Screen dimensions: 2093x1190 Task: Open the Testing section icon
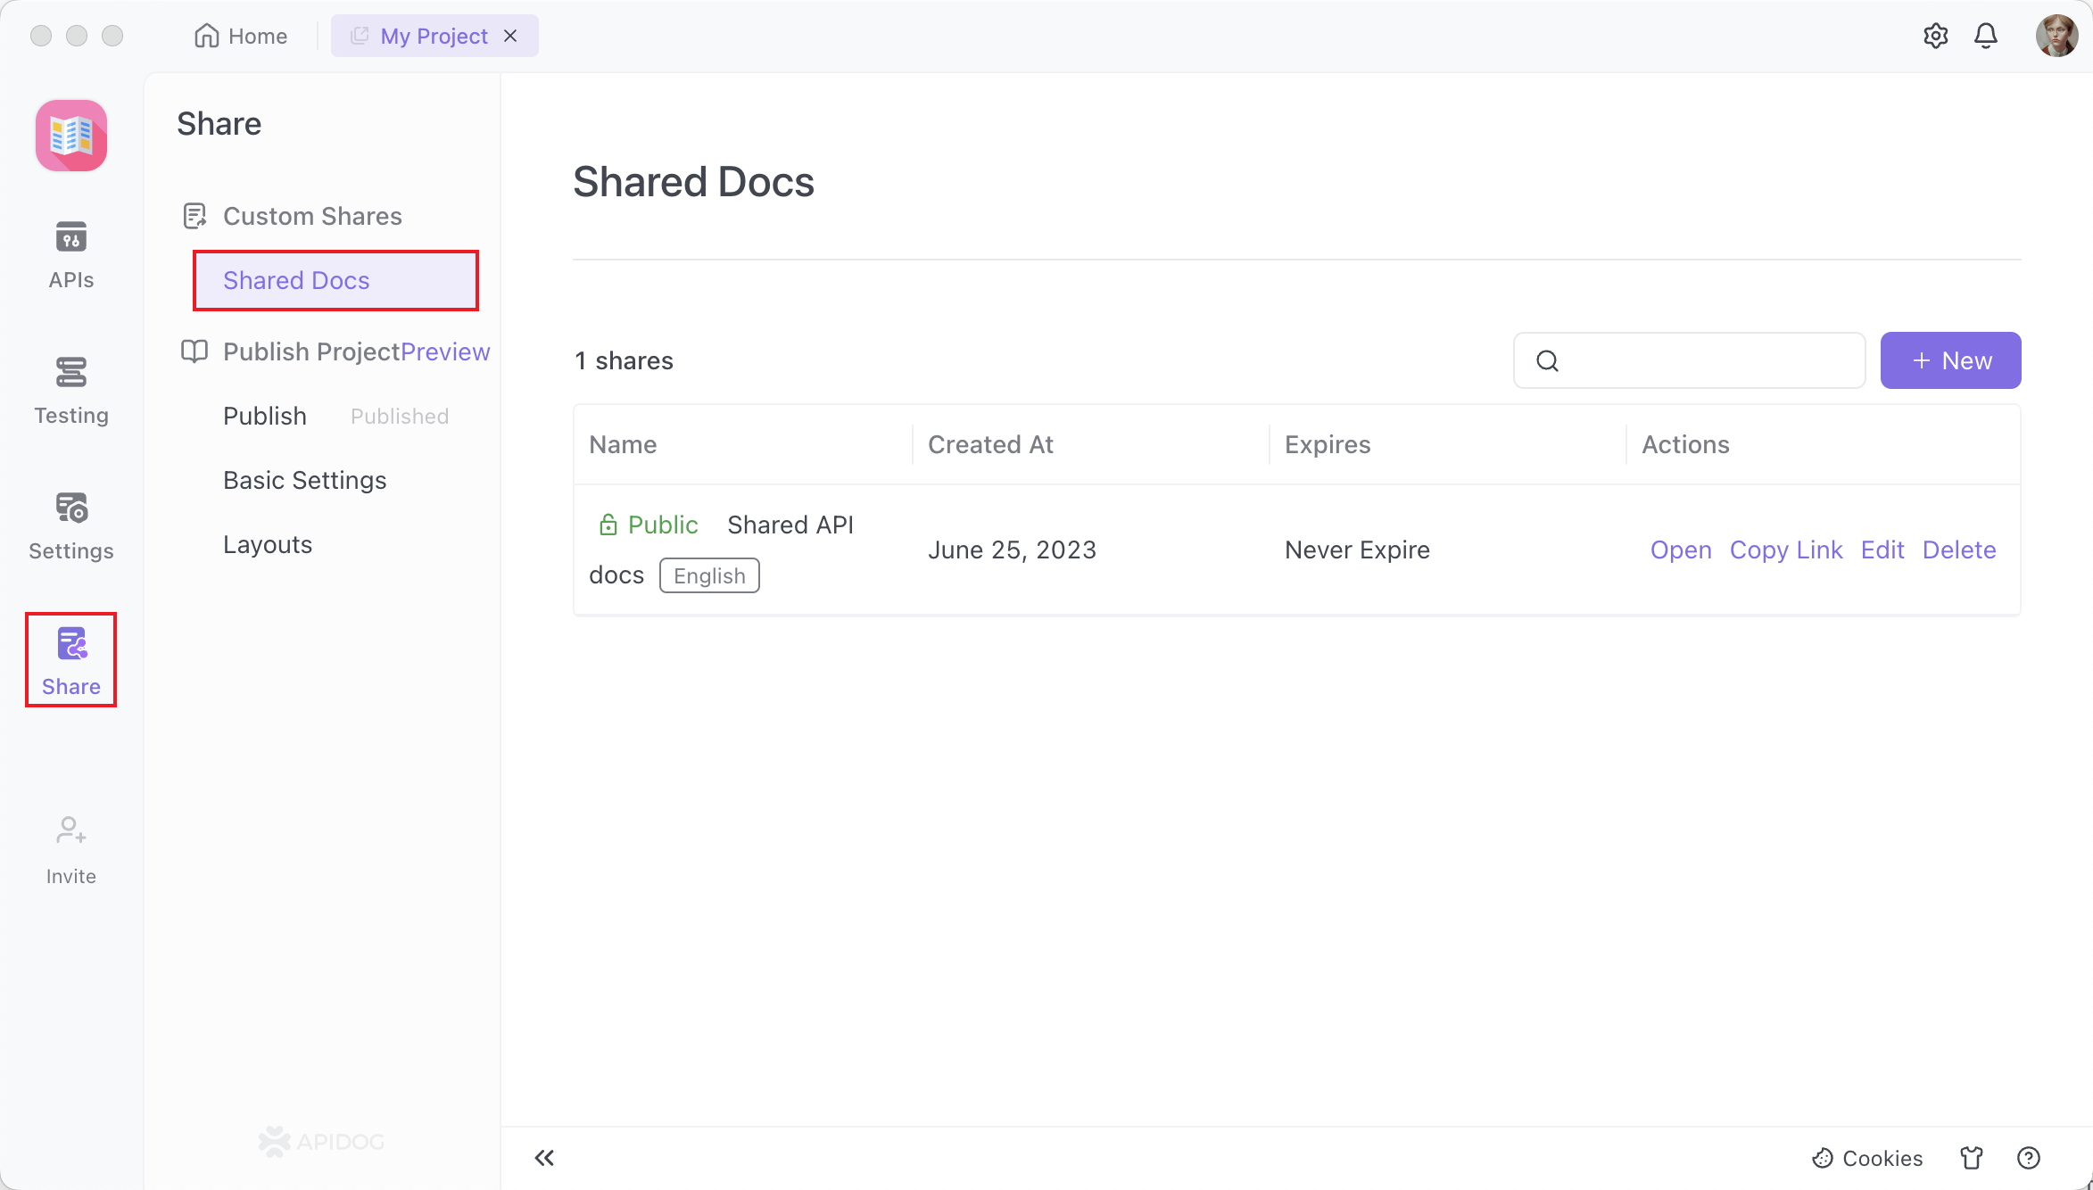[70, 372]
